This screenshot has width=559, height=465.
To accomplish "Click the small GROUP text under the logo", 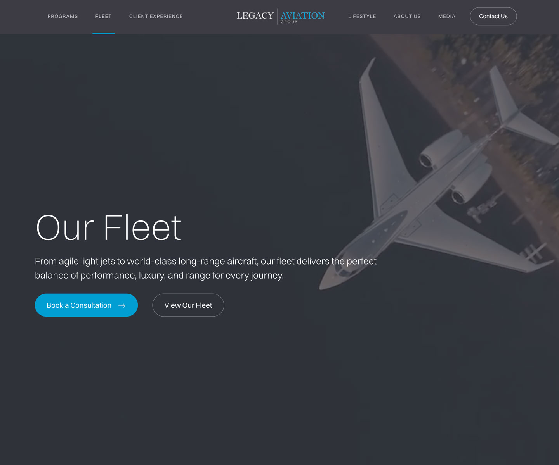I will click(289, 22).
